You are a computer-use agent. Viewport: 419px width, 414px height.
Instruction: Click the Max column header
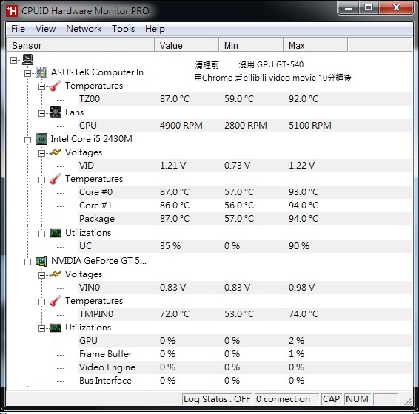point(315,45)
